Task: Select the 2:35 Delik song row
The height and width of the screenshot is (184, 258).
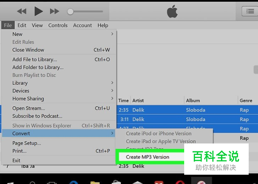Action: pos(187,110)
